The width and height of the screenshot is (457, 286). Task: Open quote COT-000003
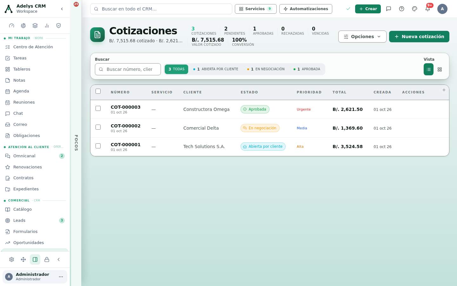126,107
